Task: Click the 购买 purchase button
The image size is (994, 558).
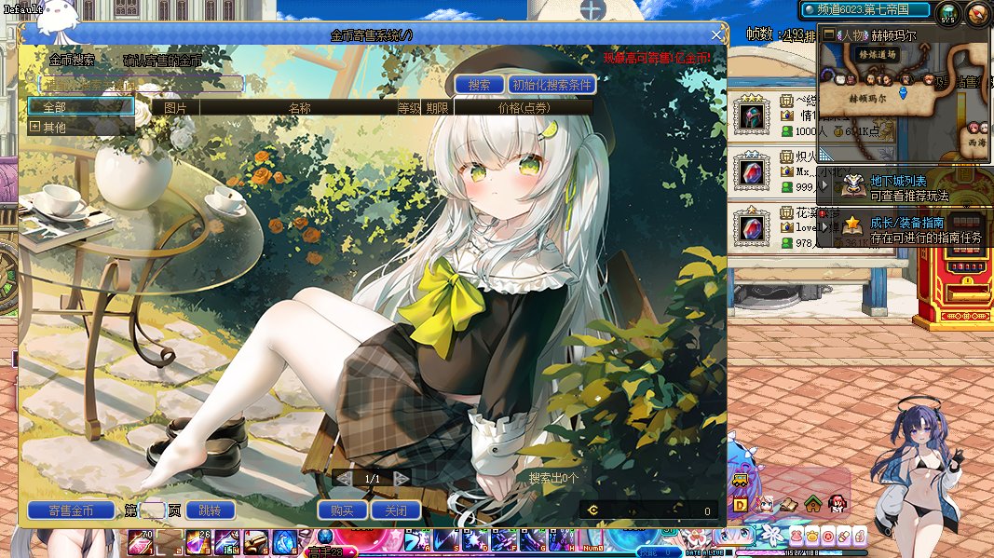Action: 342,510
